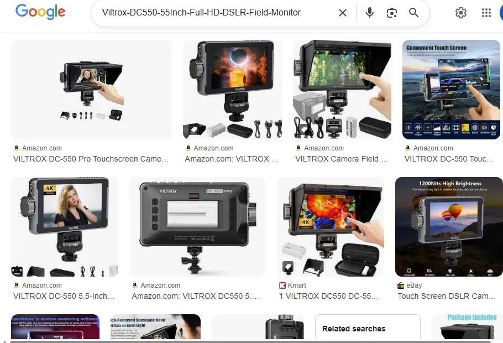Image resolution: width=503 pixels, height=343 pixels.
Task: Click title Amazon.com: VILTROX DC550 5....
Action: click(x=195, y=296)
